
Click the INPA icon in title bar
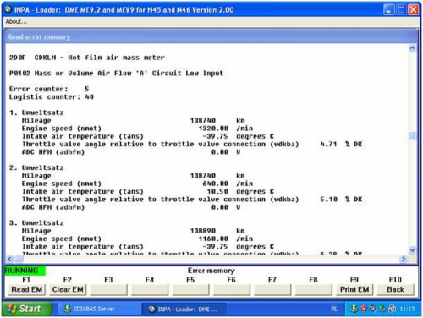tap(8, 9)
